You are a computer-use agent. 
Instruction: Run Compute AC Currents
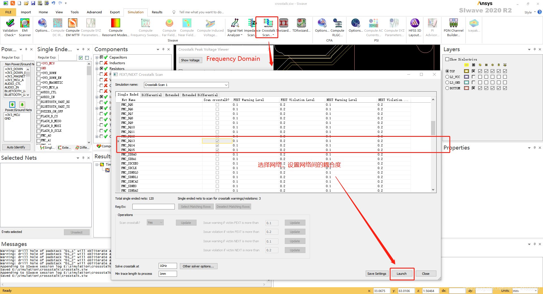click(x=374, y=27)
